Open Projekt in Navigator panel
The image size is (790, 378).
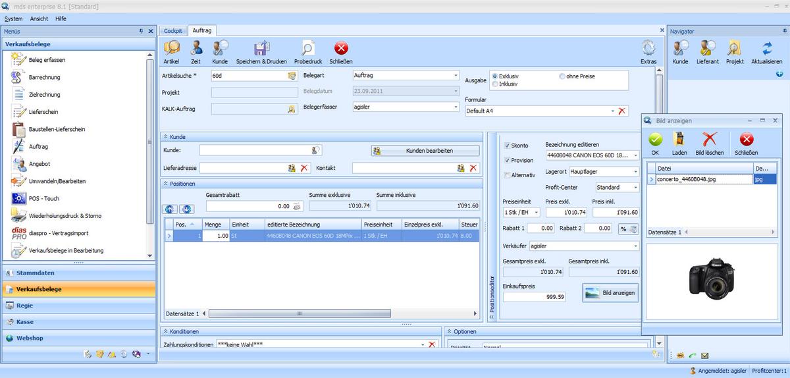click(x=735, y=48)
